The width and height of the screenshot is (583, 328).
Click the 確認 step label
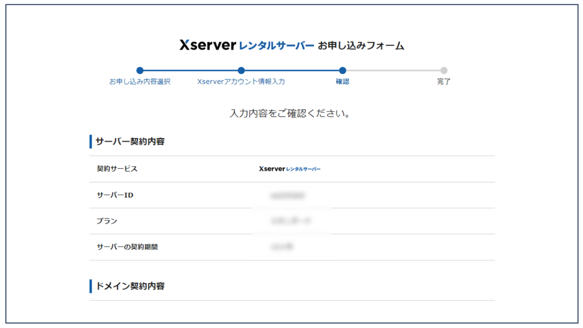point(343,82)
